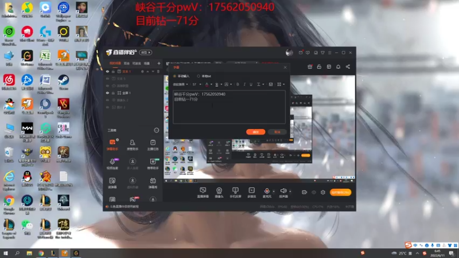Open text background style dropdown arrow
The image size is (459, 258).
click(x=231, y=84)
